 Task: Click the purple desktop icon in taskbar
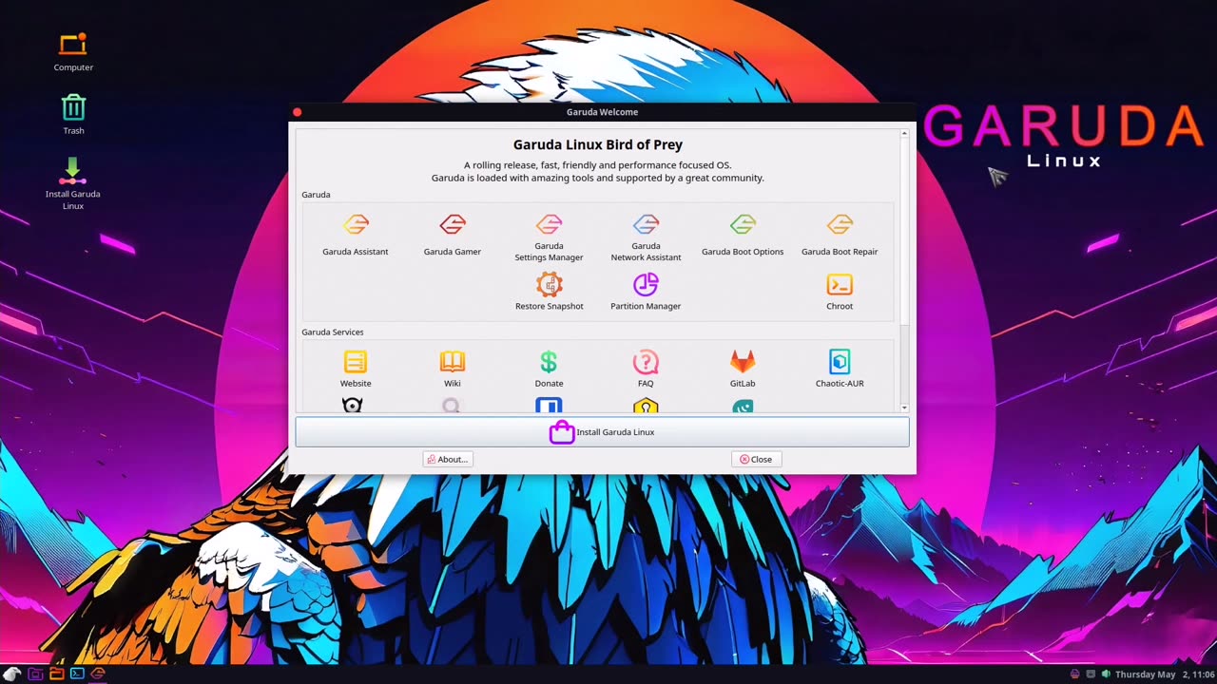pos(35,674)
